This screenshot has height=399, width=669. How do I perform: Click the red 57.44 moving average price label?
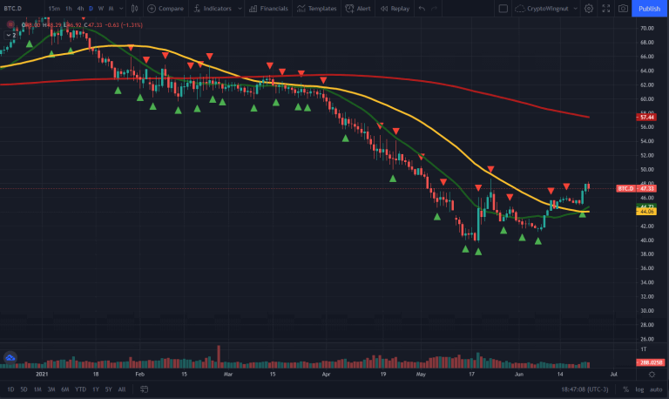click(x=646, y=117)
